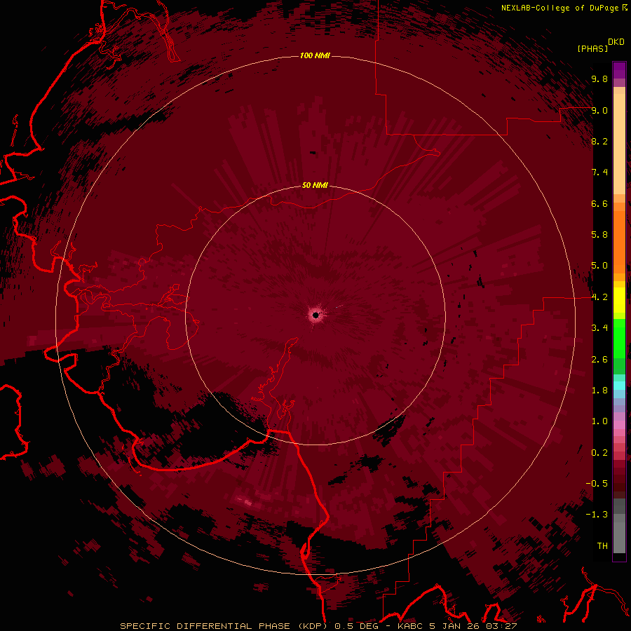Click the 1.8 scale value

(599, 391)
